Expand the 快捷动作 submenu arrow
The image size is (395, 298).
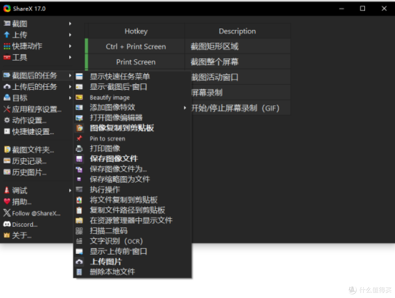pos(70,46)
